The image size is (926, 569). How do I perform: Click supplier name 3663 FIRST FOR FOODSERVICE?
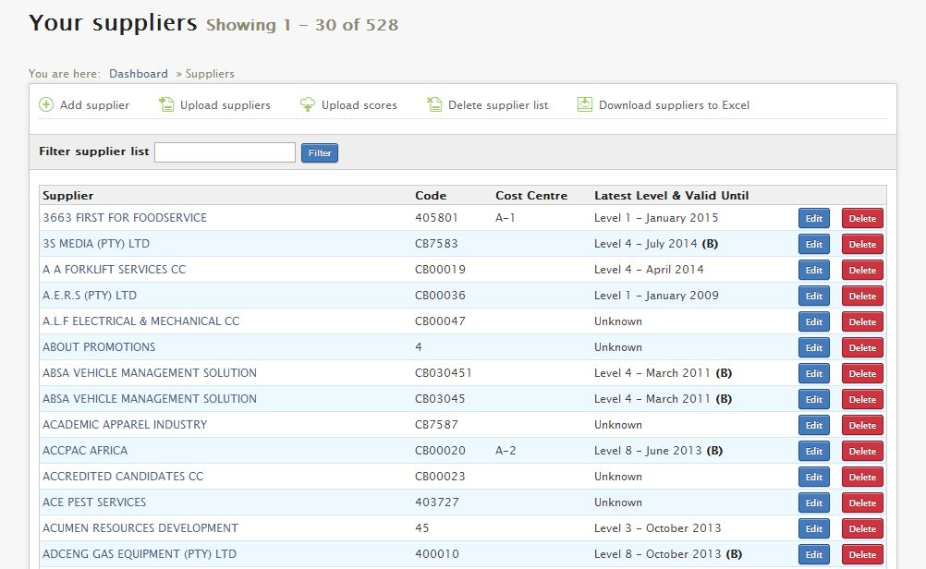pyautogui.click(x=125, y=218)
